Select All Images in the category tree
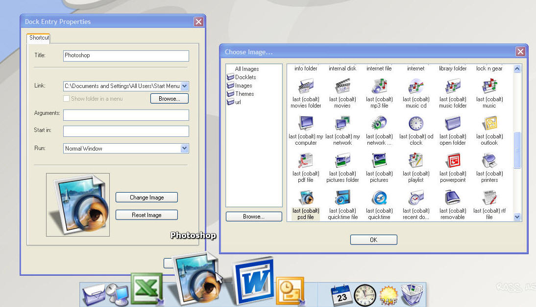 pyautogui.click(x=247, y=69)
